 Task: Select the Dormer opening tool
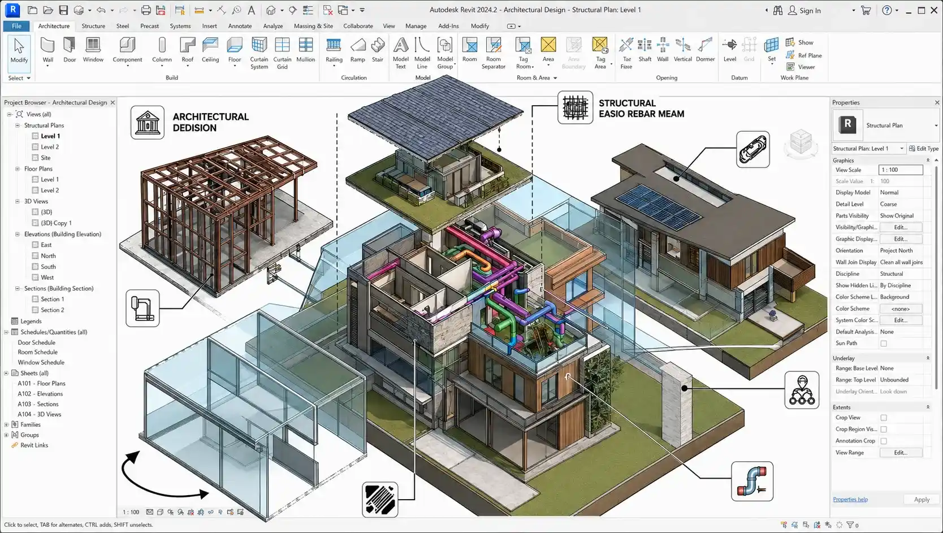pos(705,50)
